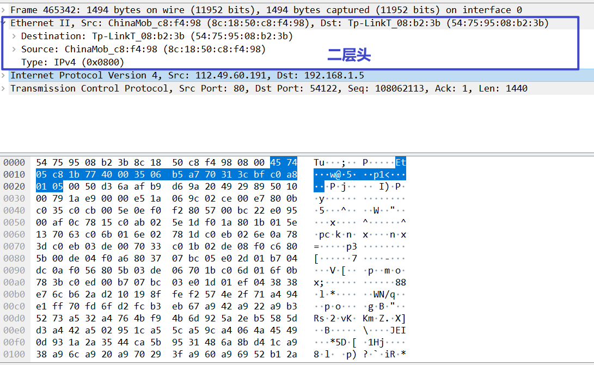
Task: Click highlighted byte 45 in row 0000
Action: pos(275,162)
